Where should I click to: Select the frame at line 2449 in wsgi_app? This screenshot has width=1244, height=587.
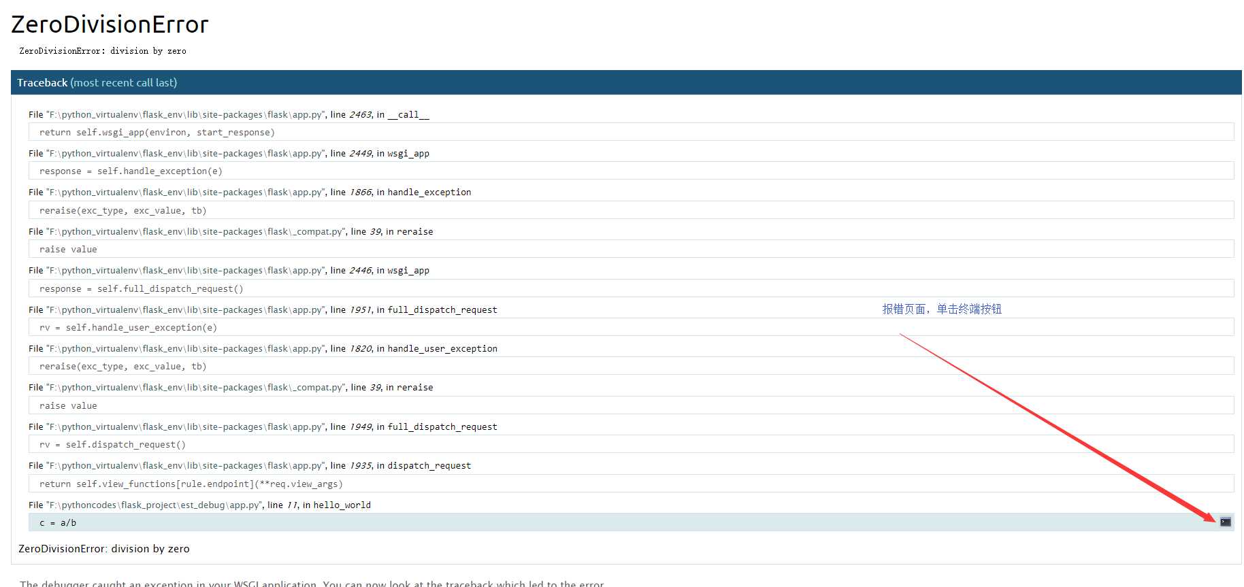pyautogui.click(x=229, y=153)
